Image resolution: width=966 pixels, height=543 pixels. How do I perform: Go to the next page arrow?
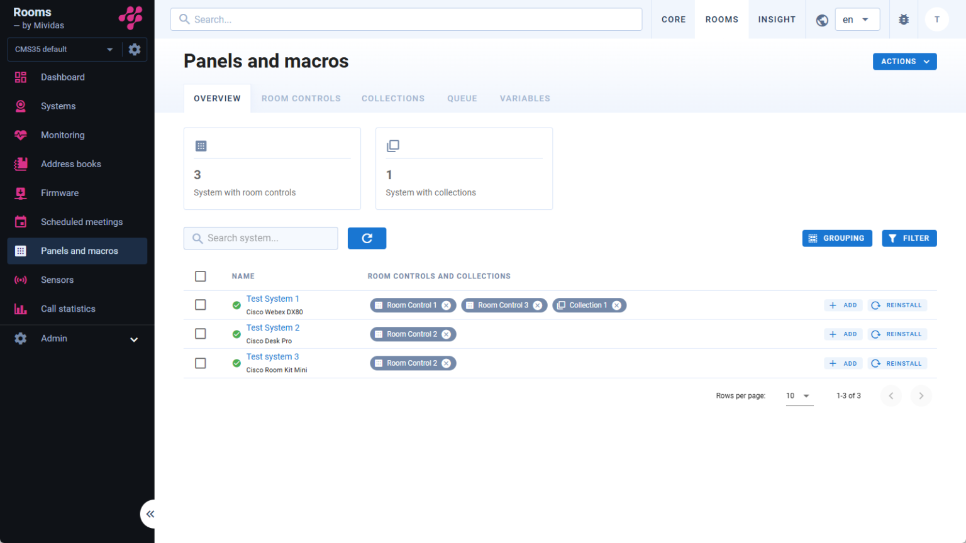921,396
